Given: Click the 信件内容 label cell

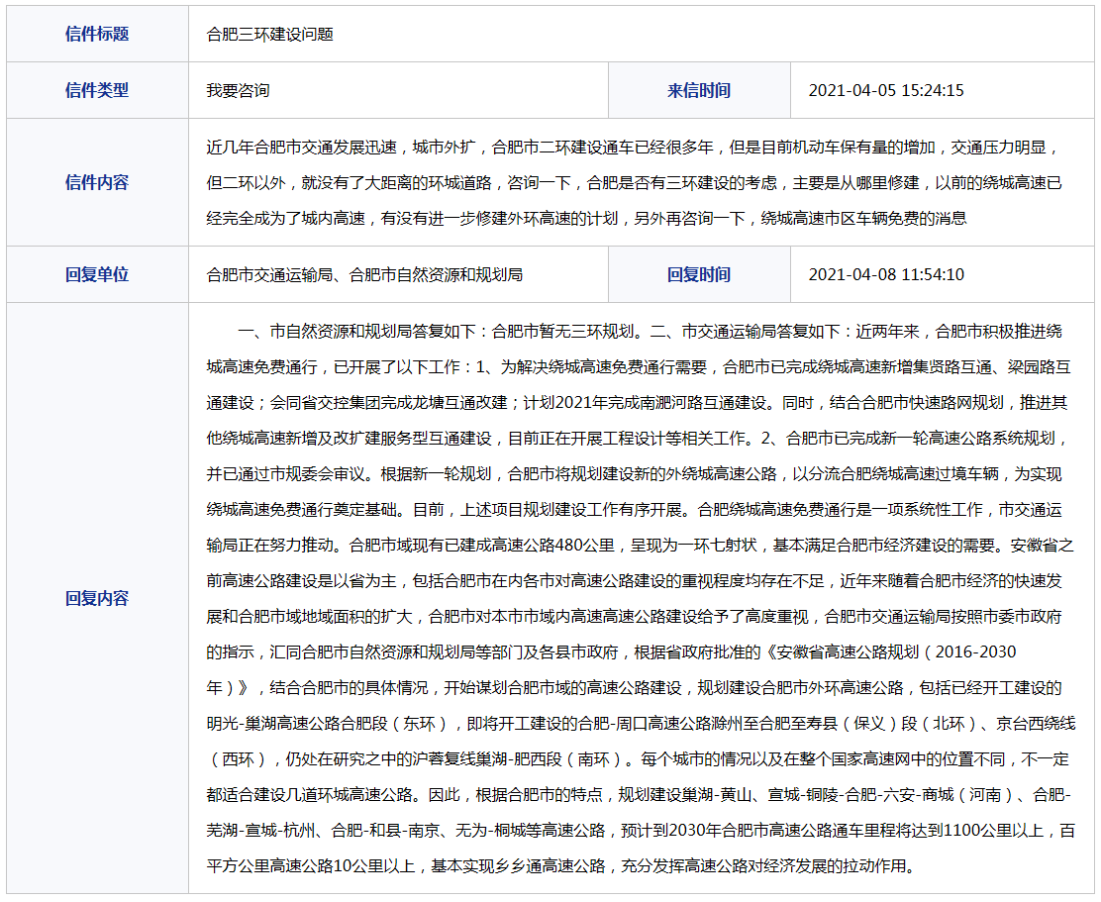Looking at the screenshot, I should [x=98, y=182].
